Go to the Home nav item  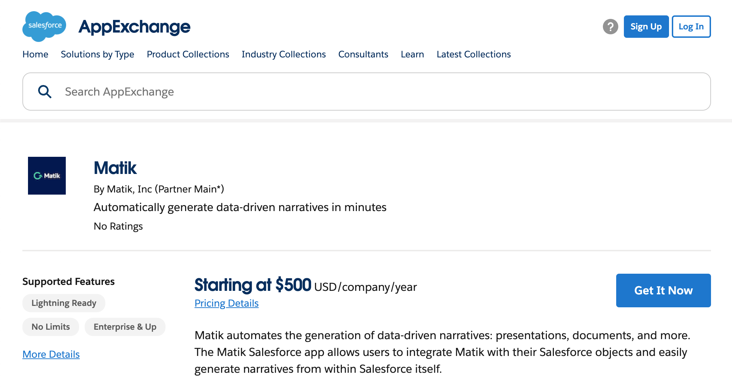click(x=35, y=54)
